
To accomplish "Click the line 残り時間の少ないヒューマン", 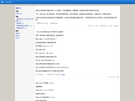I will 44,46.
